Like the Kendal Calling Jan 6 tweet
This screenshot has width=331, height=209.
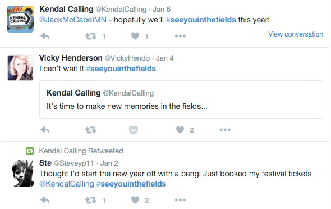click(135, 36)
